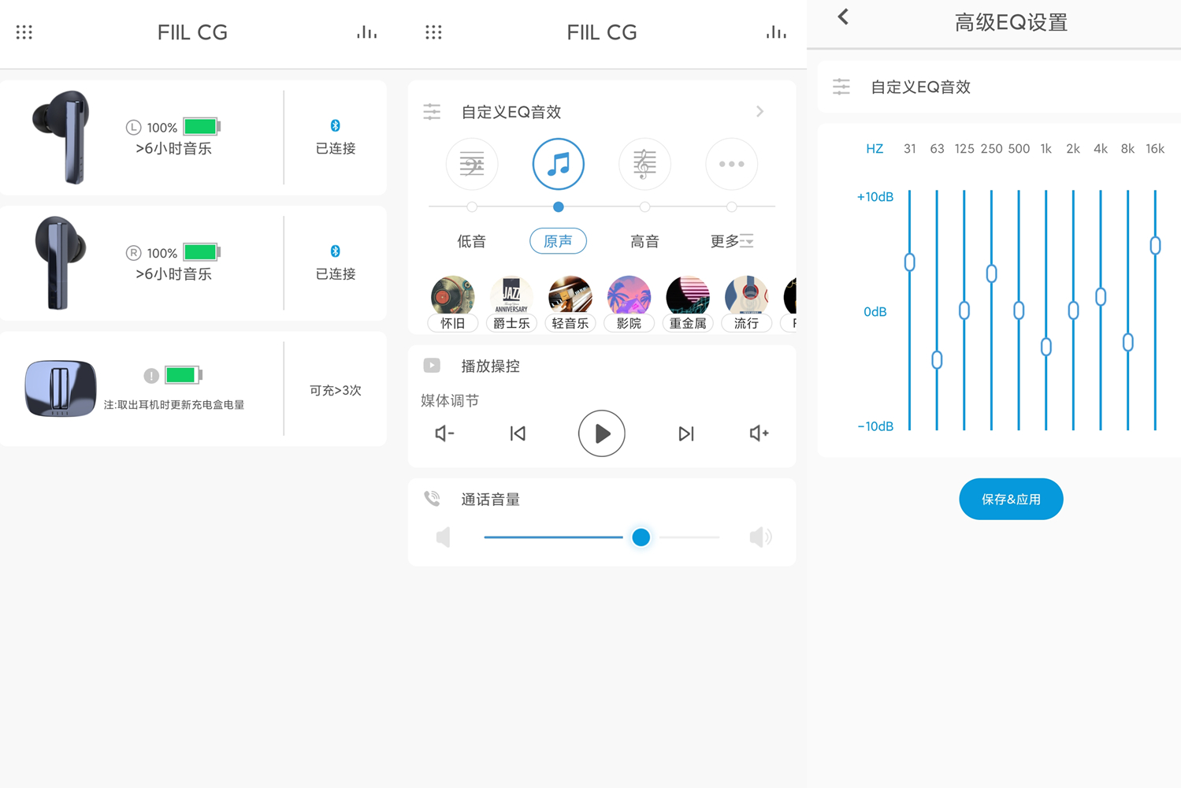Click the 8k EQ band slider handle

[1128, 343]
